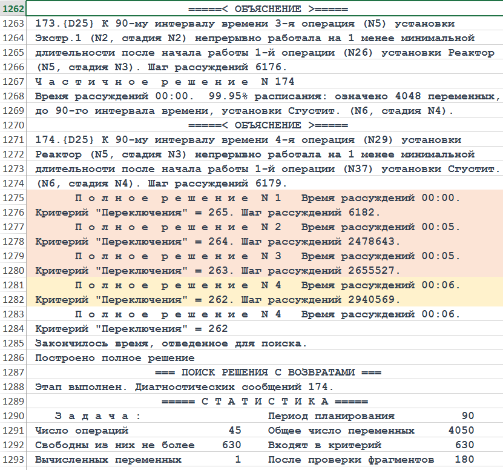Click row header 1270

[x=13, y=125]
